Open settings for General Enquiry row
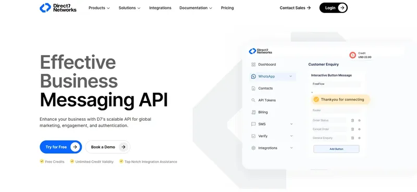This screenshot has height=192, width=417. pos(359,138)
